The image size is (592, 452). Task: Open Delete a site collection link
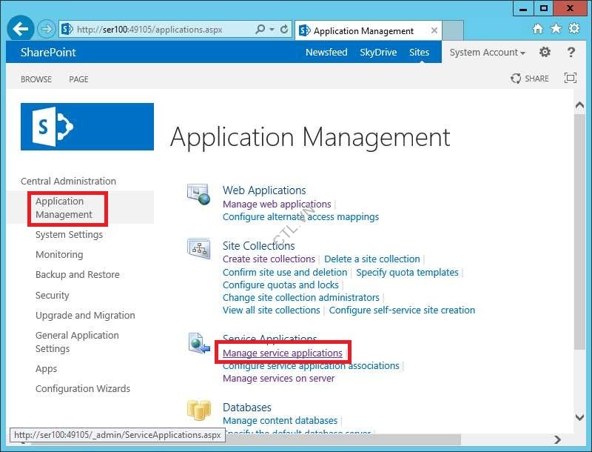click(x=372, y=259)
